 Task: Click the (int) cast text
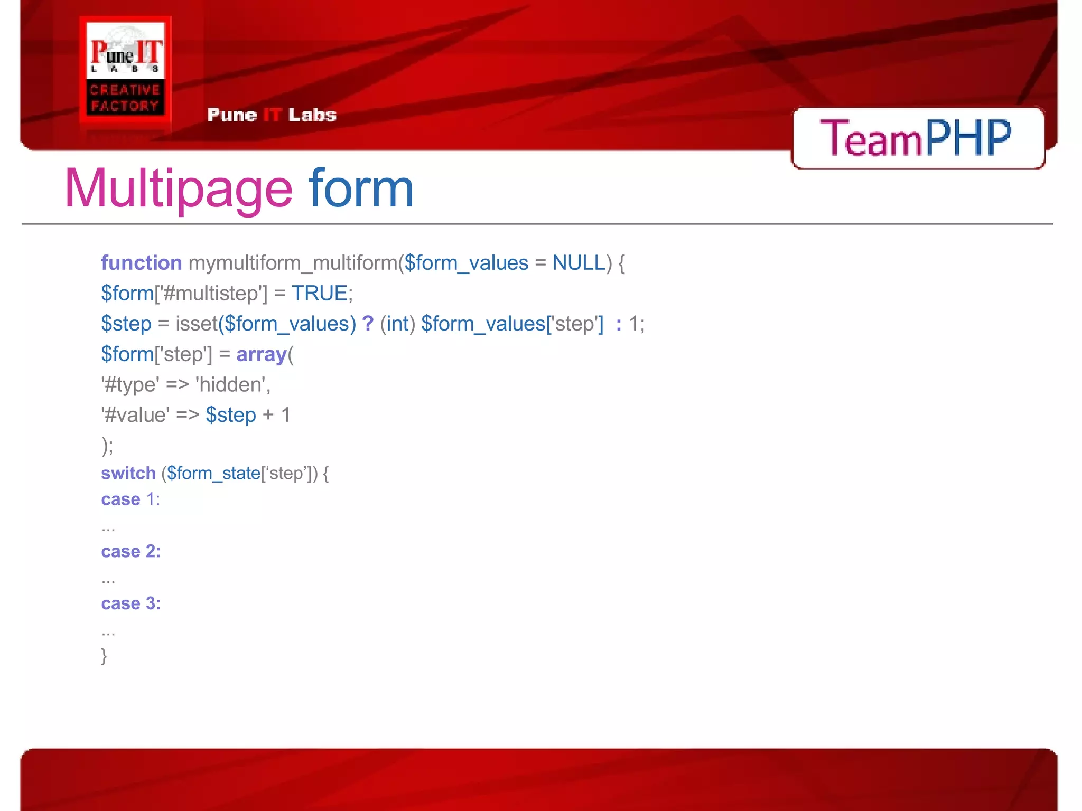(x=397, y=324)
